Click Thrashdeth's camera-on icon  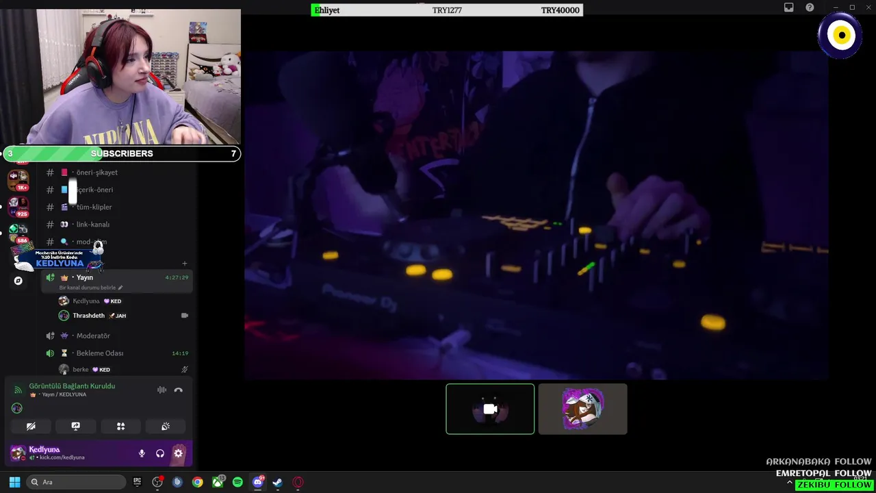pos(184,316)
